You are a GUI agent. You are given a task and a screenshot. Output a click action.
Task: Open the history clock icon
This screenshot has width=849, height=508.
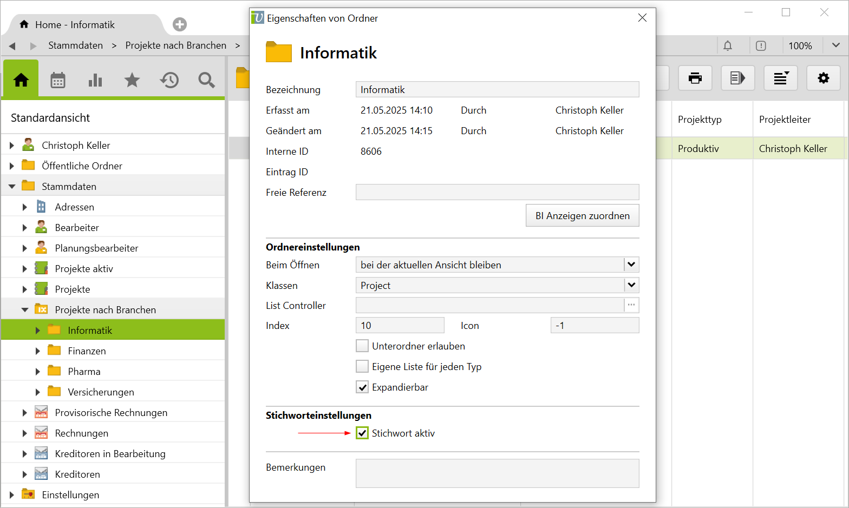coord(169,80)
